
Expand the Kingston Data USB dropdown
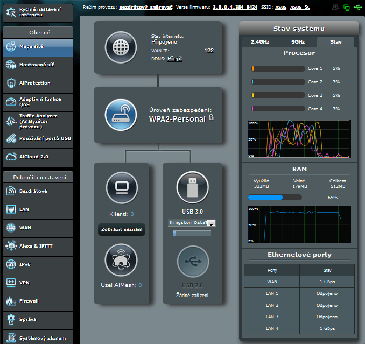(x=212, y=223)
